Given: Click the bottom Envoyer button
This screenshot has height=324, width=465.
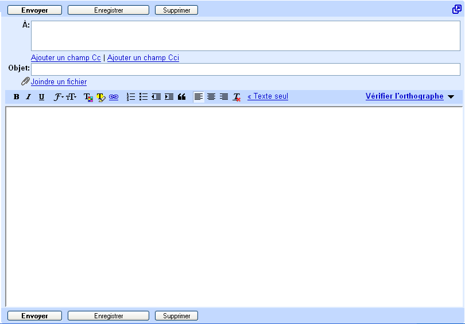Looking at the screenshot, I should (34, 316).
